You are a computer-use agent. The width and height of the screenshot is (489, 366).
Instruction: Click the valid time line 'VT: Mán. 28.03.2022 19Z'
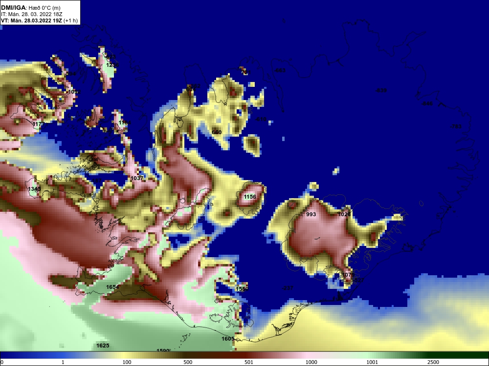[31, 20]
